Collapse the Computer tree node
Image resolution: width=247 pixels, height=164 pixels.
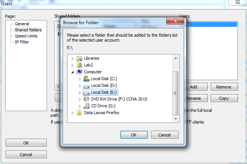(72, 72)
